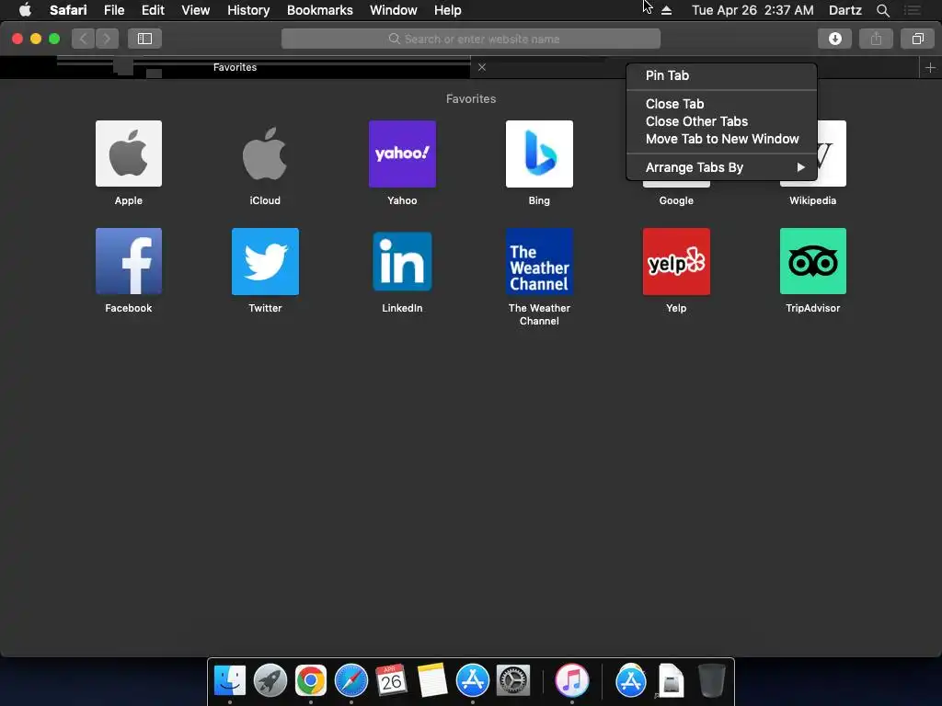Open the Twitter favorite tile

click(265, 261)
